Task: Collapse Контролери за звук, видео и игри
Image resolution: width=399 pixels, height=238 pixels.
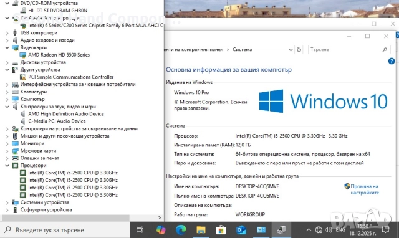Action: 7,107
